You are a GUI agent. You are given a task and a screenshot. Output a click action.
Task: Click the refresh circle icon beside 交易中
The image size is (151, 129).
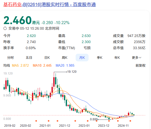tap(5, 28)
